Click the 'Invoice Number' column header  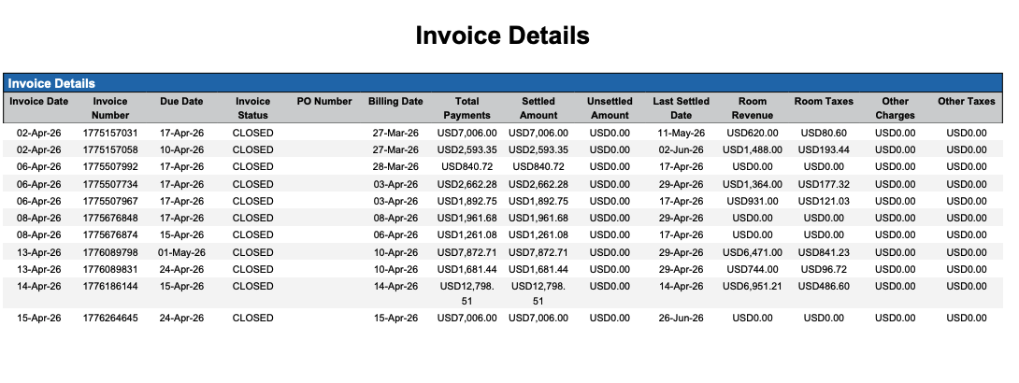point(110,107)
